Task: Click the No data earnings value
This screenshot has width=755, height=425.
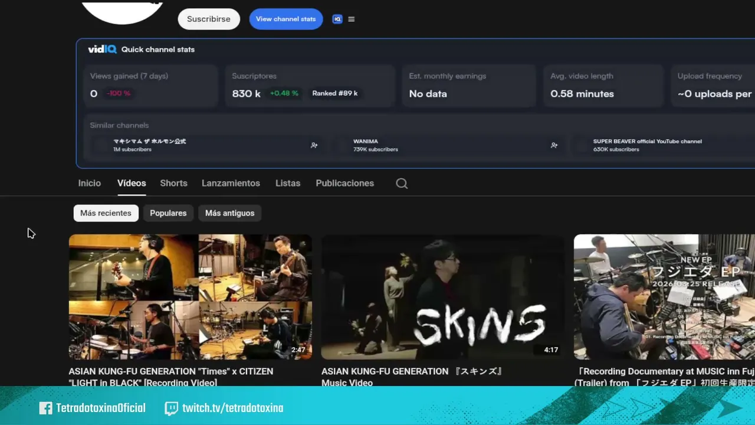Action: [x=428, y=94]
